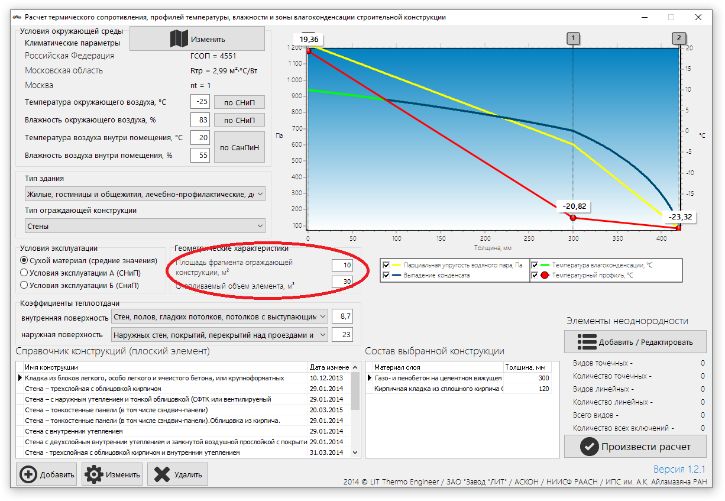This screenshot has width=725, height=501.
Task: Click Отапливаемый объем field with 30
Action: point(342,282)
